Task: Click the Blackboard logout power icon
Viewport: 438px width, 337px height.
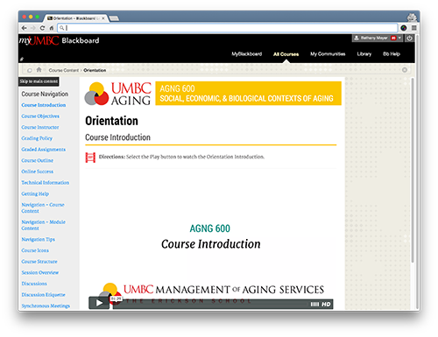Action: [409, 39]
